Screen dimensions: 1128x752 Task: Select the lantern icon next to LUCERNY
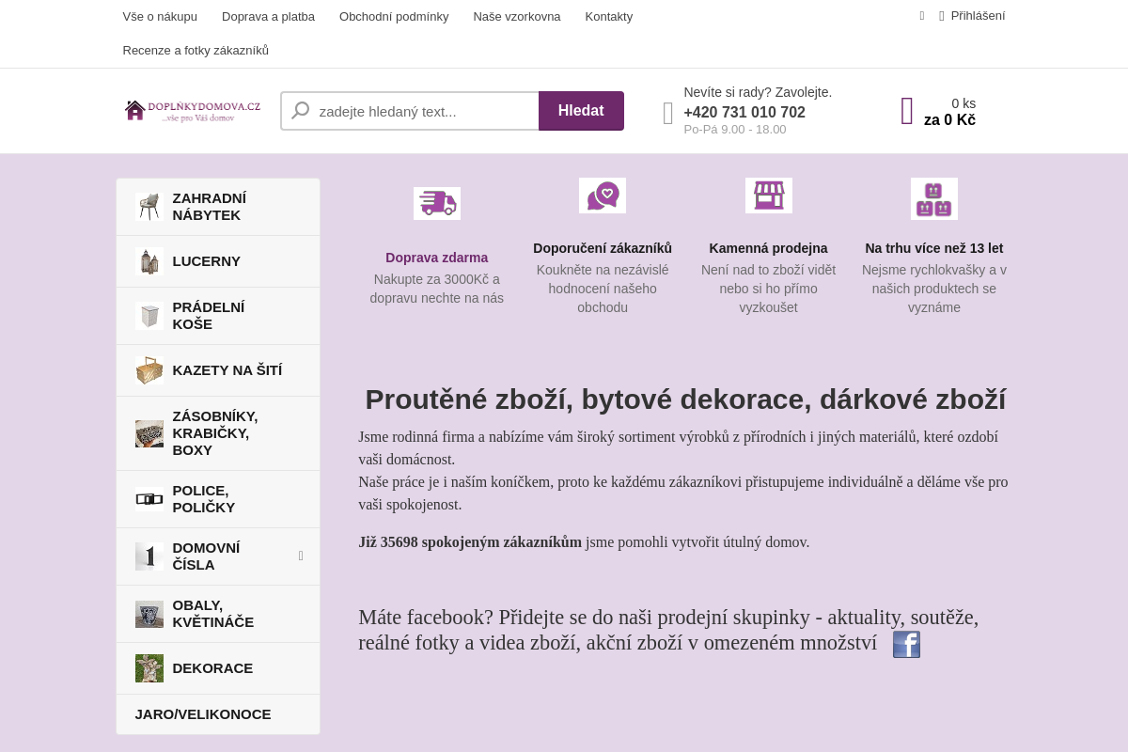[x=149, y=261]
